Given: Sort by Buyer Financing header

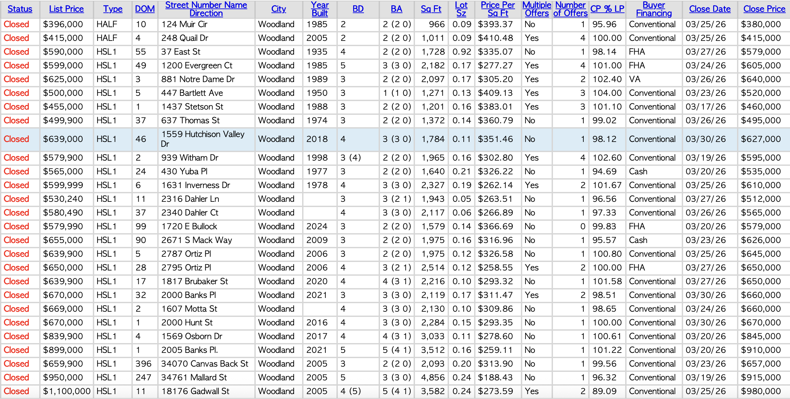Looking at the screenshot, I should tap(654, 9).
